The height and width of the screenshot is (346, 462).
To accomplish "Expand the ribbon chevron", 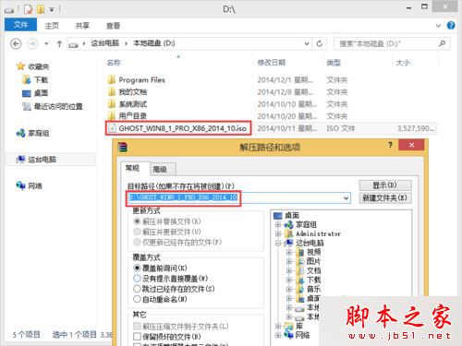I will tap(438, 26).
